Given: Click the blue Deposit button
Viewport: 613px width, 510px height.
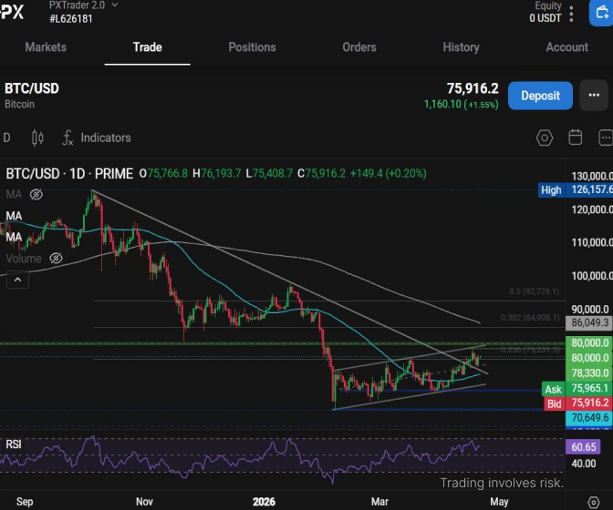Looking at the screenshot, I should click(x=540, y=96).
